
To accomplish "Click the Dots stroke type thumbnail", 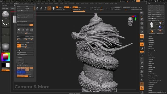I will pyautogui.click(x=5, y=23).
